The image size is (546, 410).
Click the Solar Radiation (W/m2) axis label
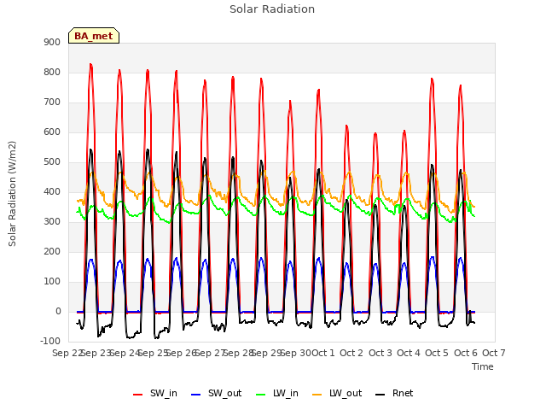[x=12, y=194]
